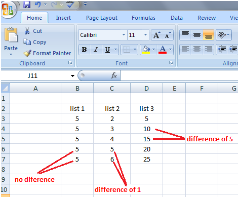Click the Borders icon
Image resolution: width=239 pixels, height=198 pixels.
[127, 50]
